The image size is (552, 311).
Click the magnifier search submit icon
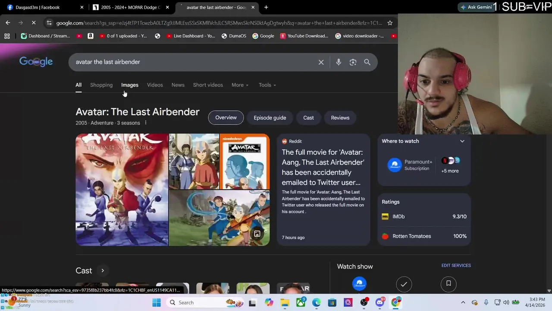(367, 62)
